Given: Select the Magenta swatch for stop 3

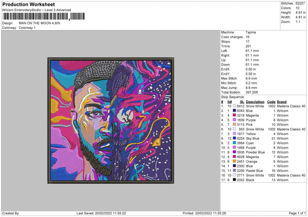Looking at the screenshot, I should click(235, 115).
